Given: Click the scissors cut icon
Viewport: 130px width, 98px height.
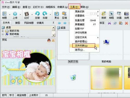Looking at the screenshot, I should tap(109, 23).
